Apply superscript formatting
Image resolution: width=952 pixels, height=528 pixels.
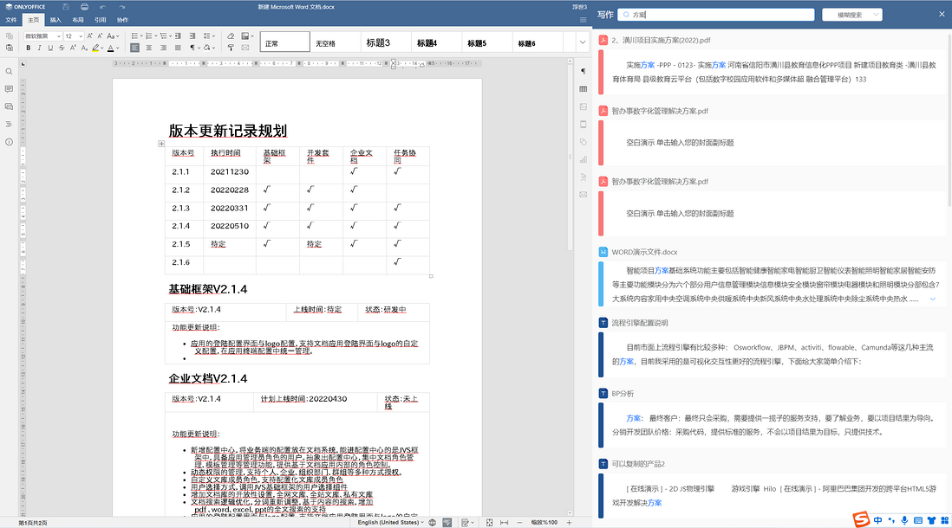pos(73,48)
